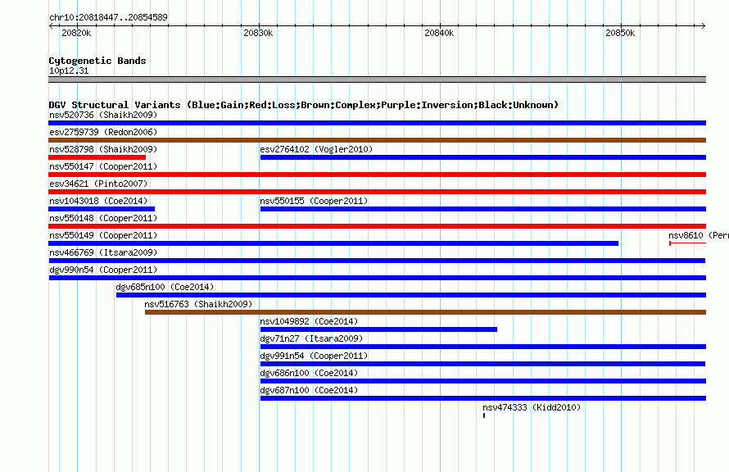This screenshot has height=472, width=729.
Task: Open the esv2759739 (Redon2006) variant label
Action: point(103,132)
